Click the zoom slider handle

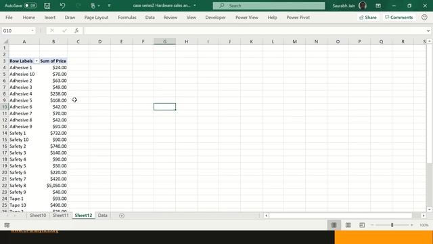(x=392, y=225)
